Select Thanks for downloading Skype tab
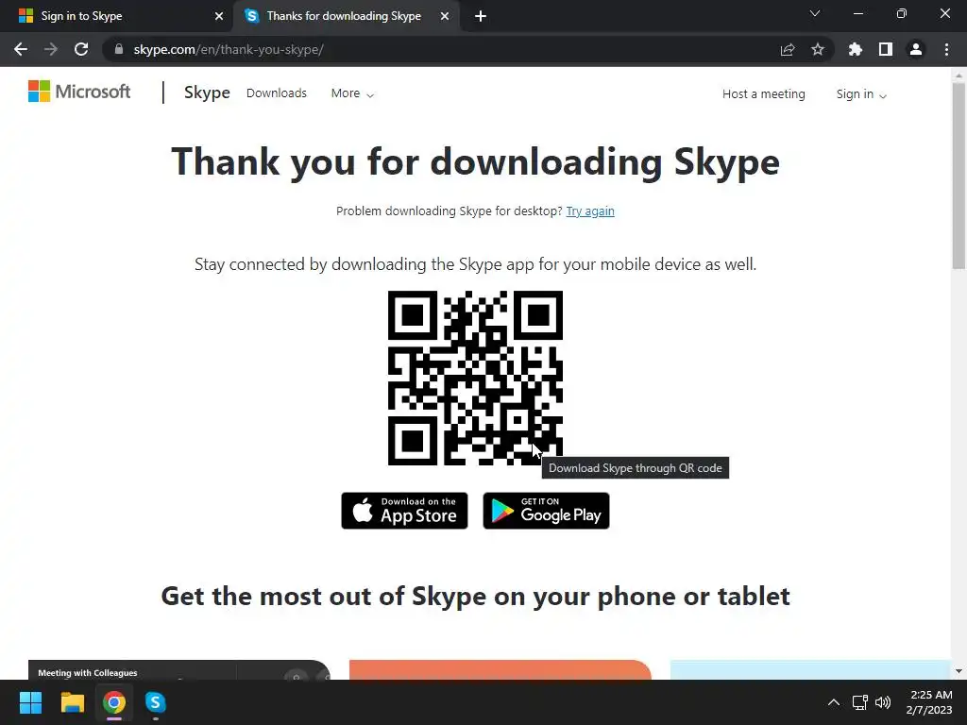Viewport: 967px width, 725px height. [347, 16]
